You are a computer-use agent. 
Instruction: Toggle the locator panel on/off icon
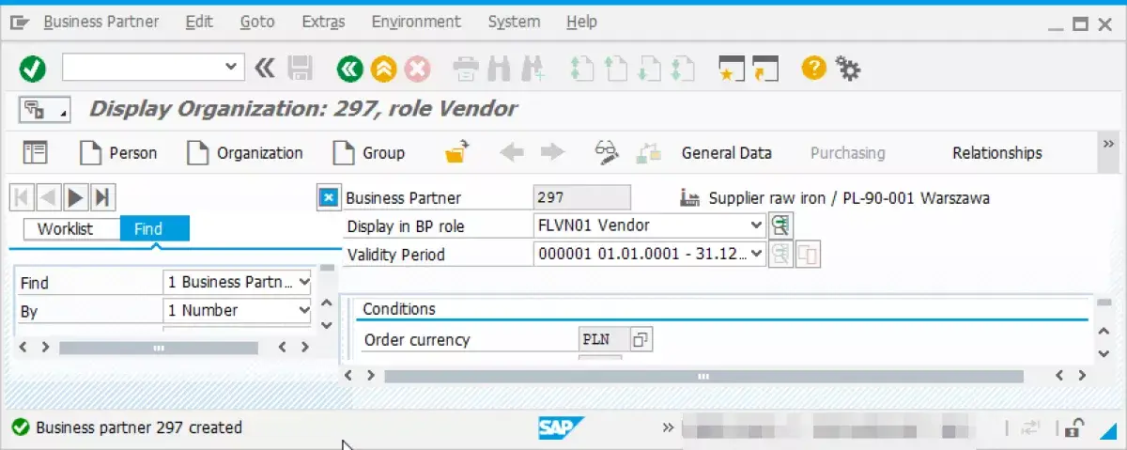(x=35, y=152)
